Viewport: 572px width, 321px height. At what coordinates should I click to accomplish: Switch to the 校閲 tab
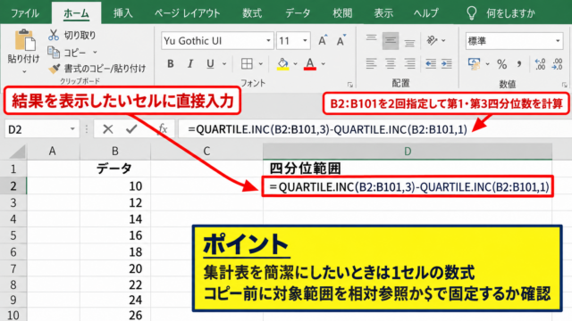(342, 13)
